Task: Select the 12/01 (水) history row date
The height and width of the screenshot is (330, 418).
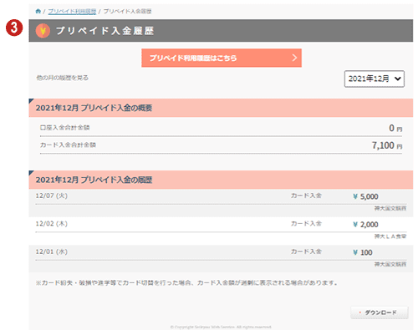Action: (52, 251)
